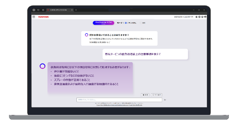Click the workspaces icon left of the browser tab
The height and width of the screenshot is (123, 237).
tap(38, 10)
